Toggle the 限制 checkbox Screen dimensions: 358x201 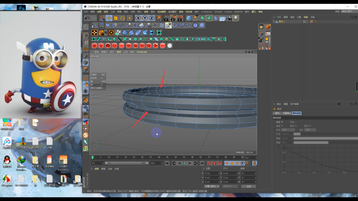[x=310, y=126]
